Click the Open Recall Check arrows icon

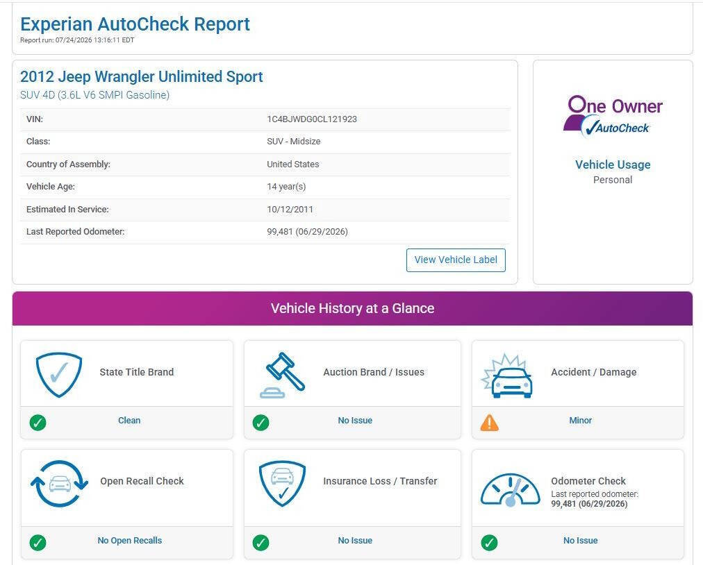coord(59,484)
